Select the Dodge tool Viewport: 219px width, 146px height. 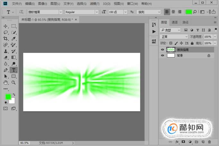(x=13, y=64)
